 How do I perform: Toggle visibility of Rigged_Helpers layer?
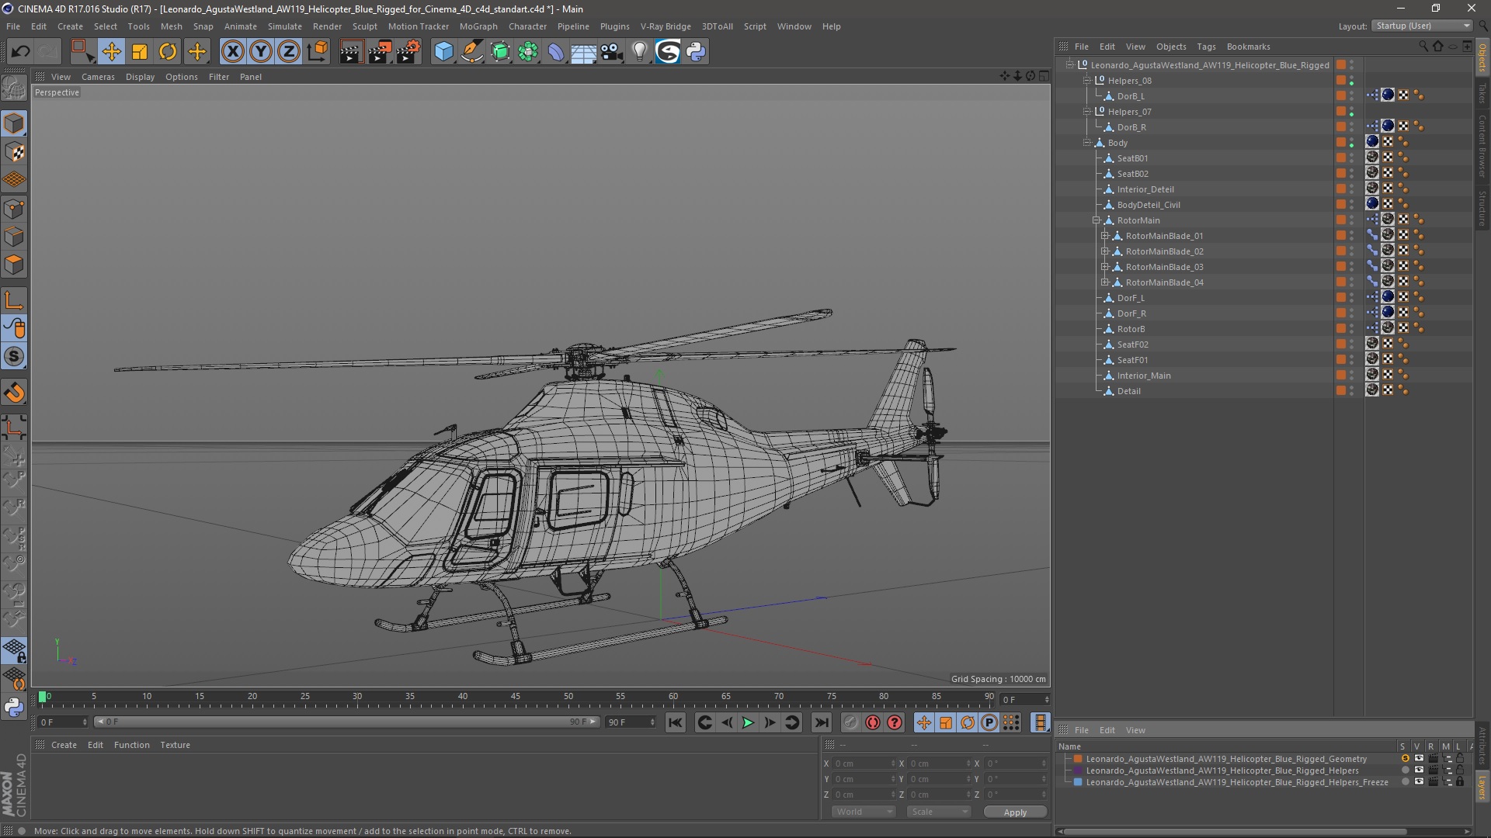(x=1419, y=770)
